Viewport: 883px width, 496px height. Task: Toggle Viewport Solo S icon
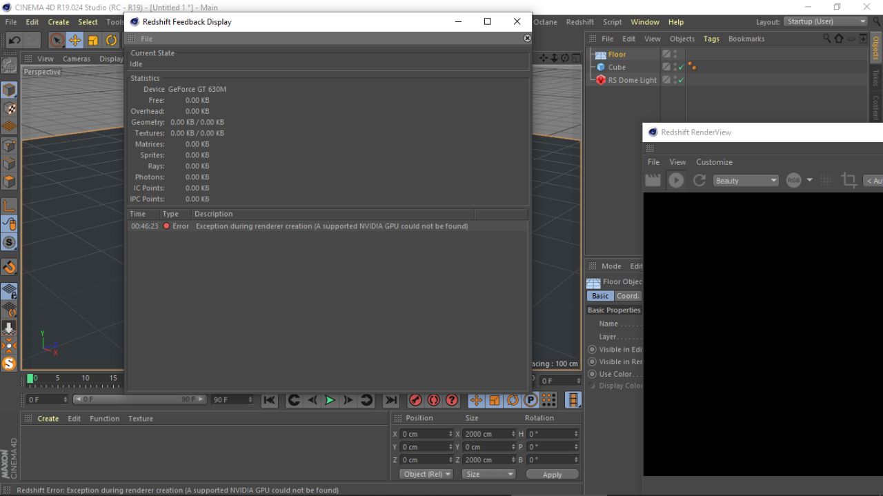pos(9,242)
